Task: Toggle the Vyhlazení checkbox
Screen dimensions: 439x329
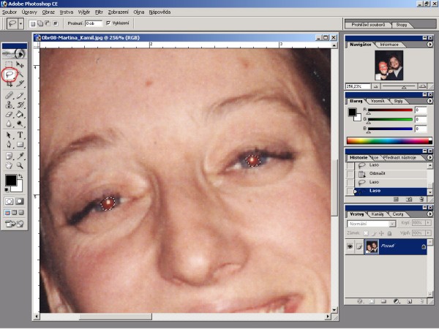Action: (109, 23)
